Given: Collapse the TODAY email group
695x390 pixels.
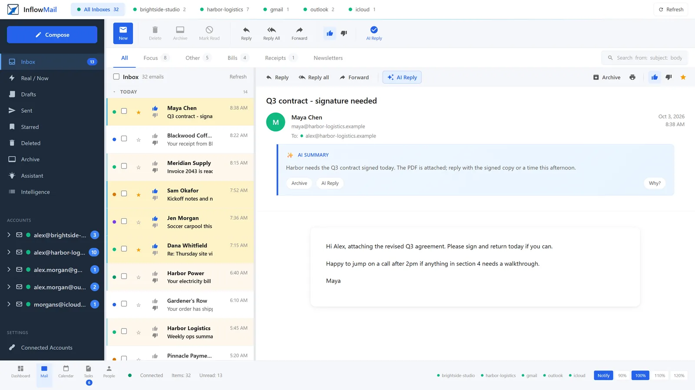Looking at the screenshot, I should pos(115,92).
